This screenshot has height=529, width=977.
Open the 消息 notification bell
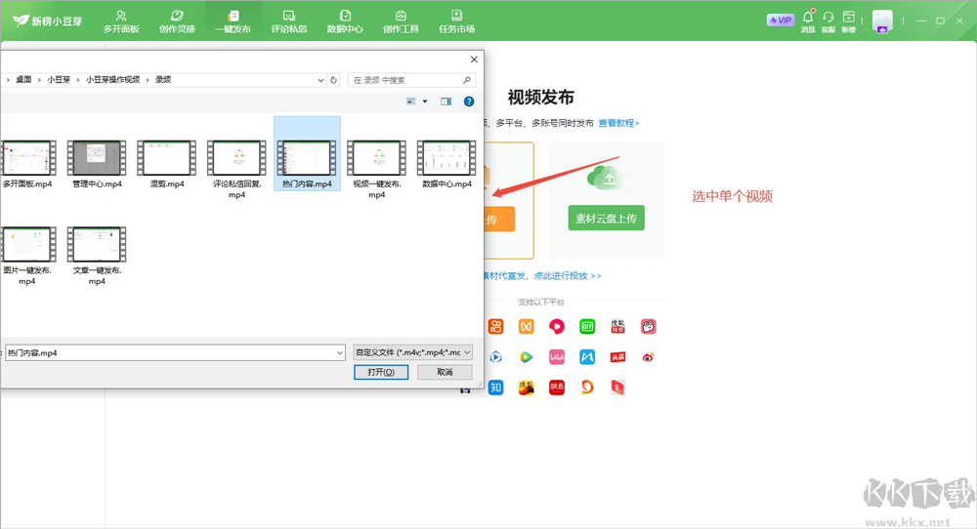808,19
